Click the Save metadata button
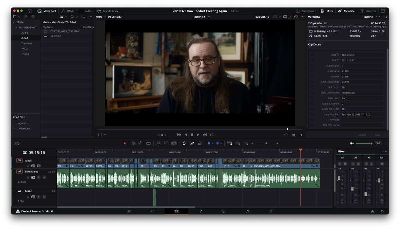The width and height of the screenshot is (400, 229). pos(378,135)
